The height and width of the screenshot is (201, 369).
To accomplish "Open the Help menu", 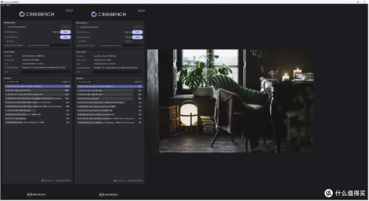I will (8, 5).
